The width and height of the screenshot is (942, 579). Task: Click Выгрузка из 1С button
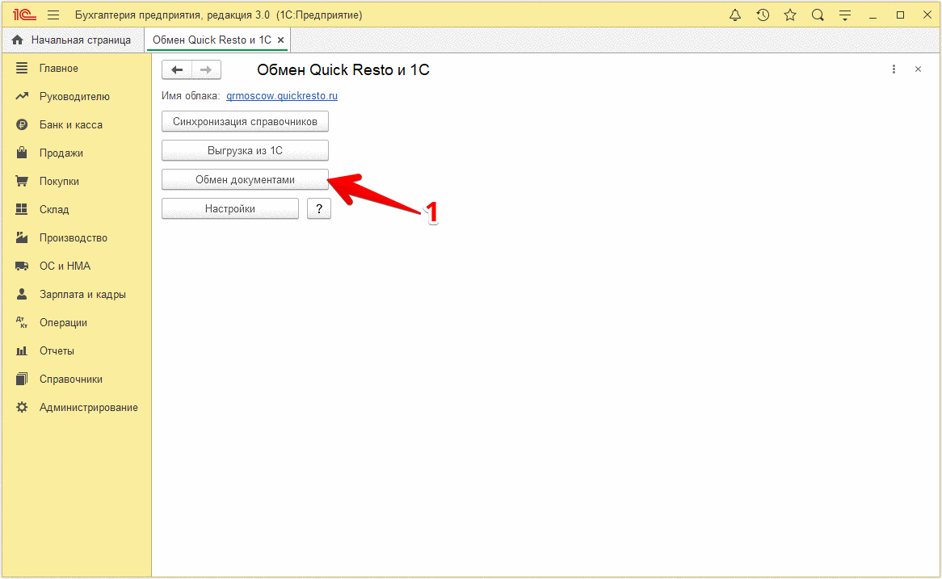245,151
